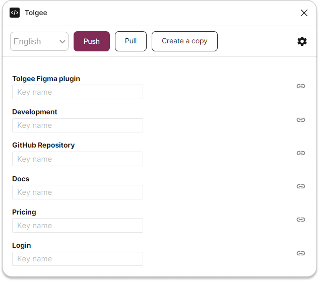Screen dimensions: 319x281
Task: Click the Tolgee plugin logo icon
Action: point(15,13)
